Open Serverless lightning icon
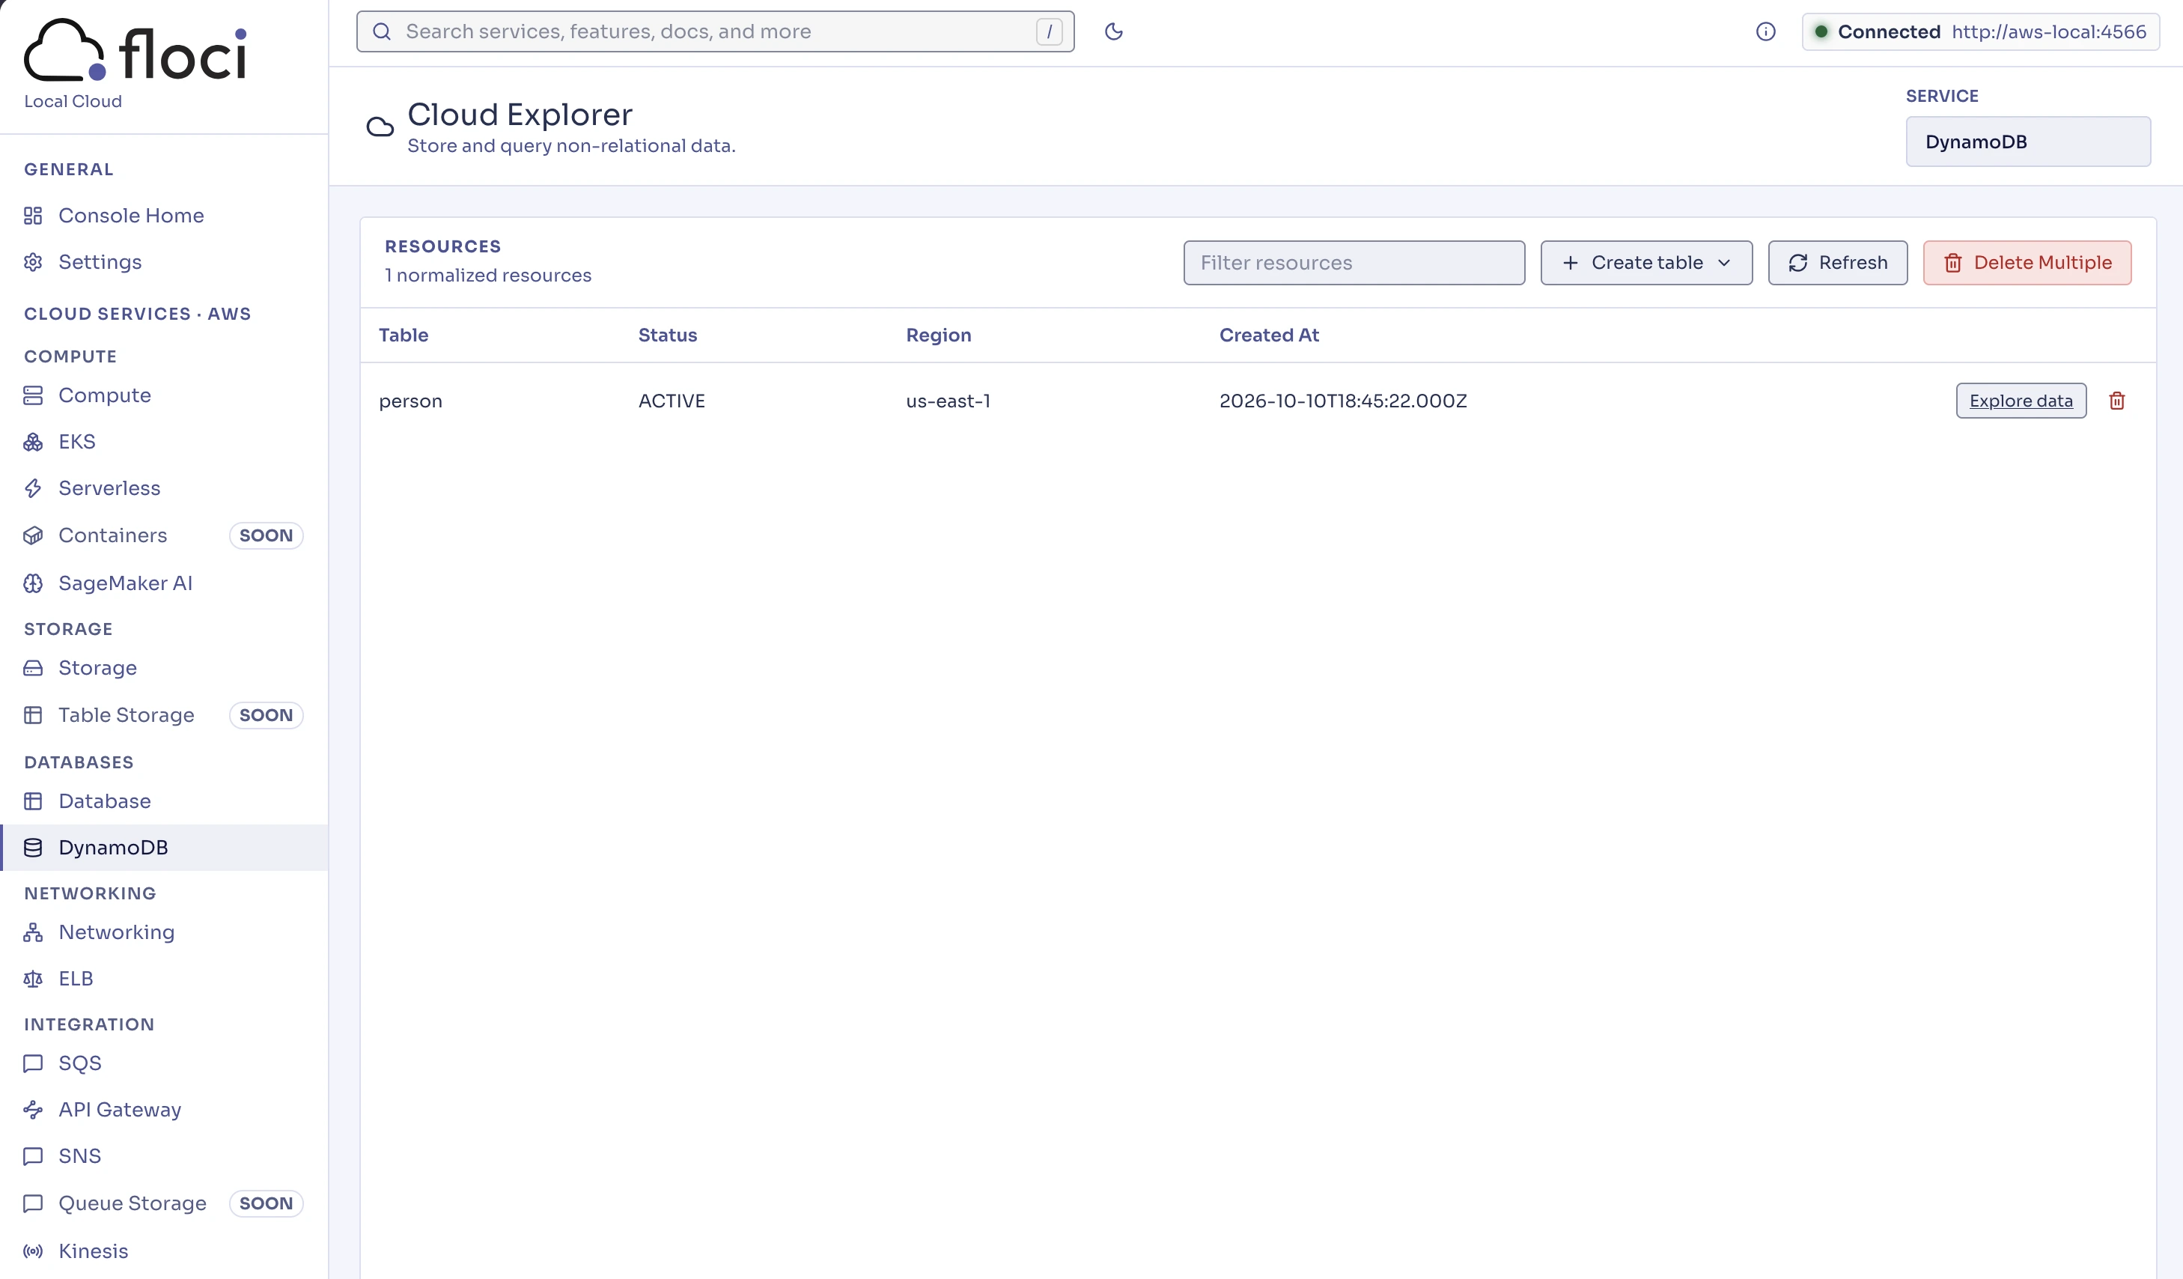Screen dimensions: 2183x1279 coord(33,489)
